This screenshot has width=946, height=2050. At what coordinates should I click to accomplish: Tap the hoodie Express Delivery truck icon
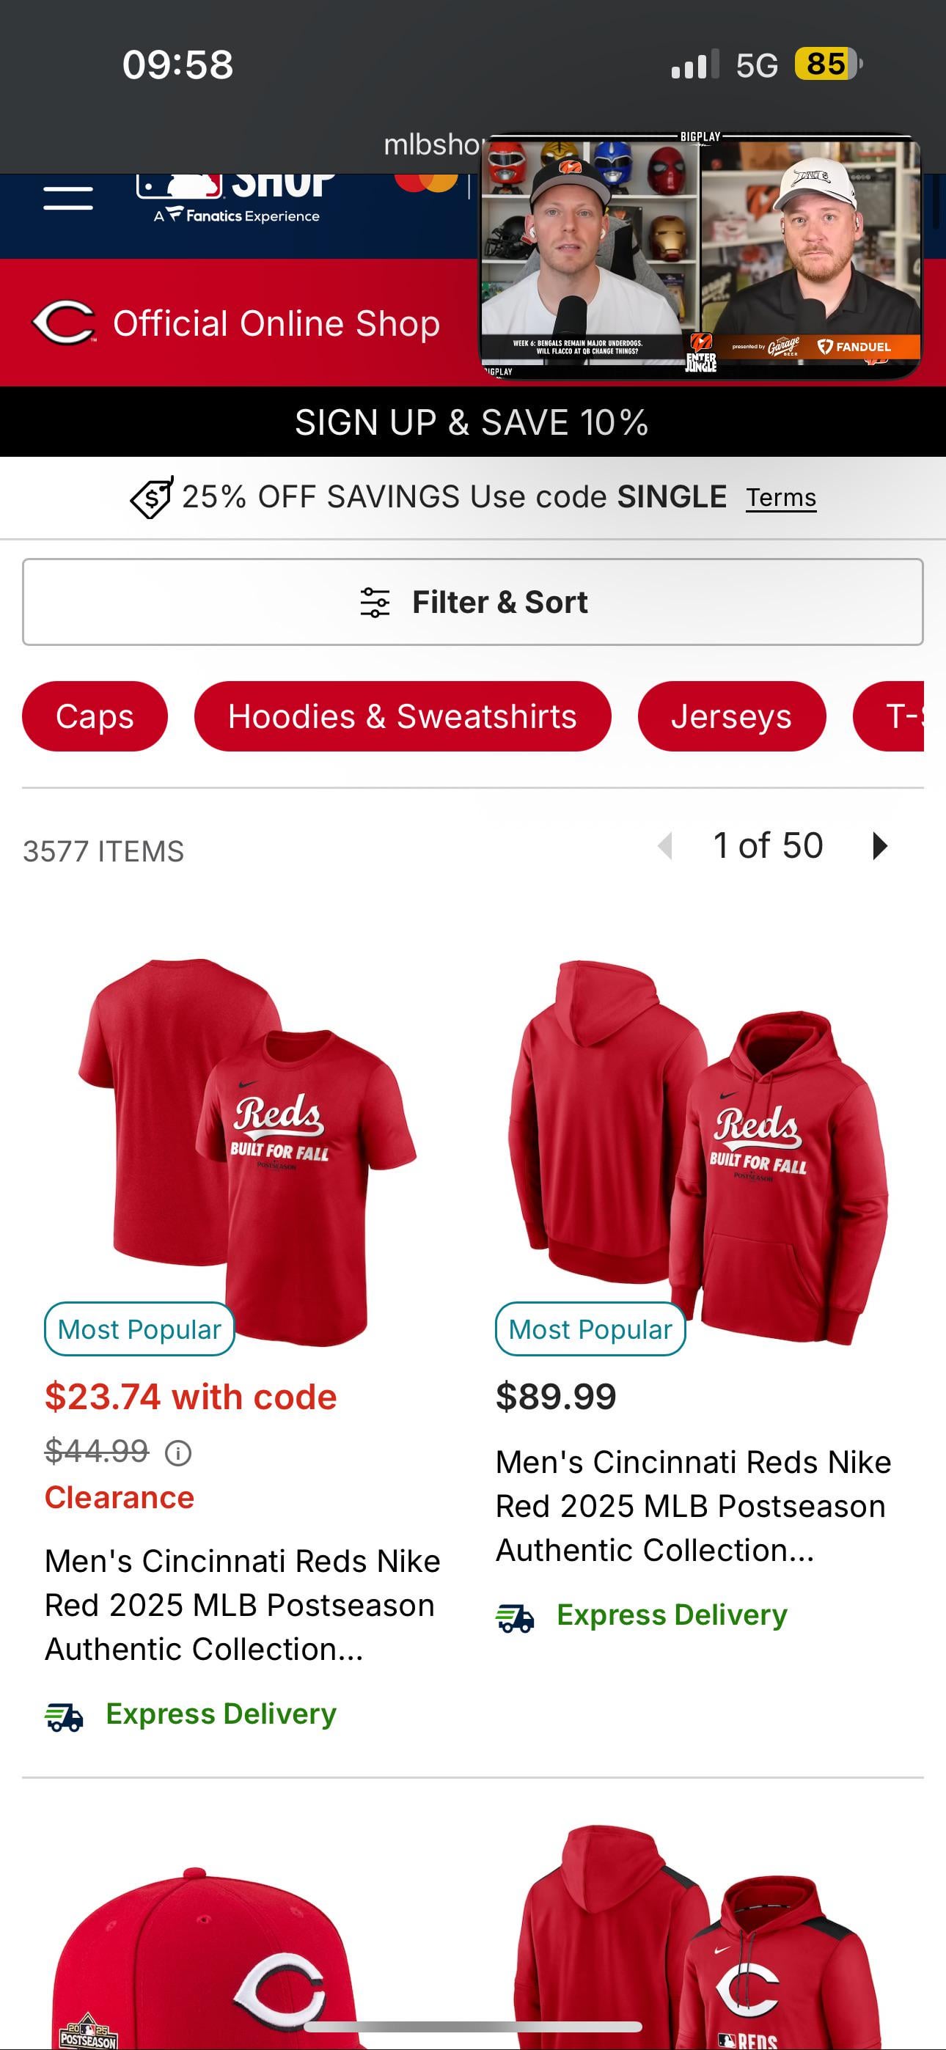[x=516, y=1617]
